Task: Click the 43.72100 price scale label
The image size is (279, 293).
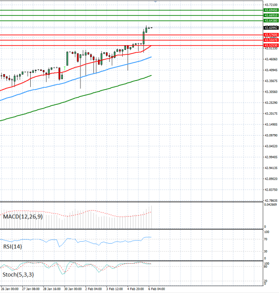Action: pyautogui.click(x=271, y=5)
